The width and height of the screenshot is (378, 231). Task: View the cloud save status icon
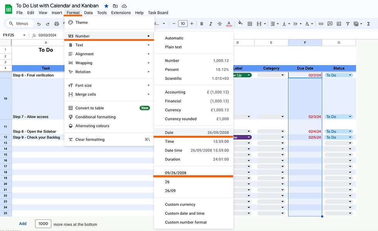124,6
